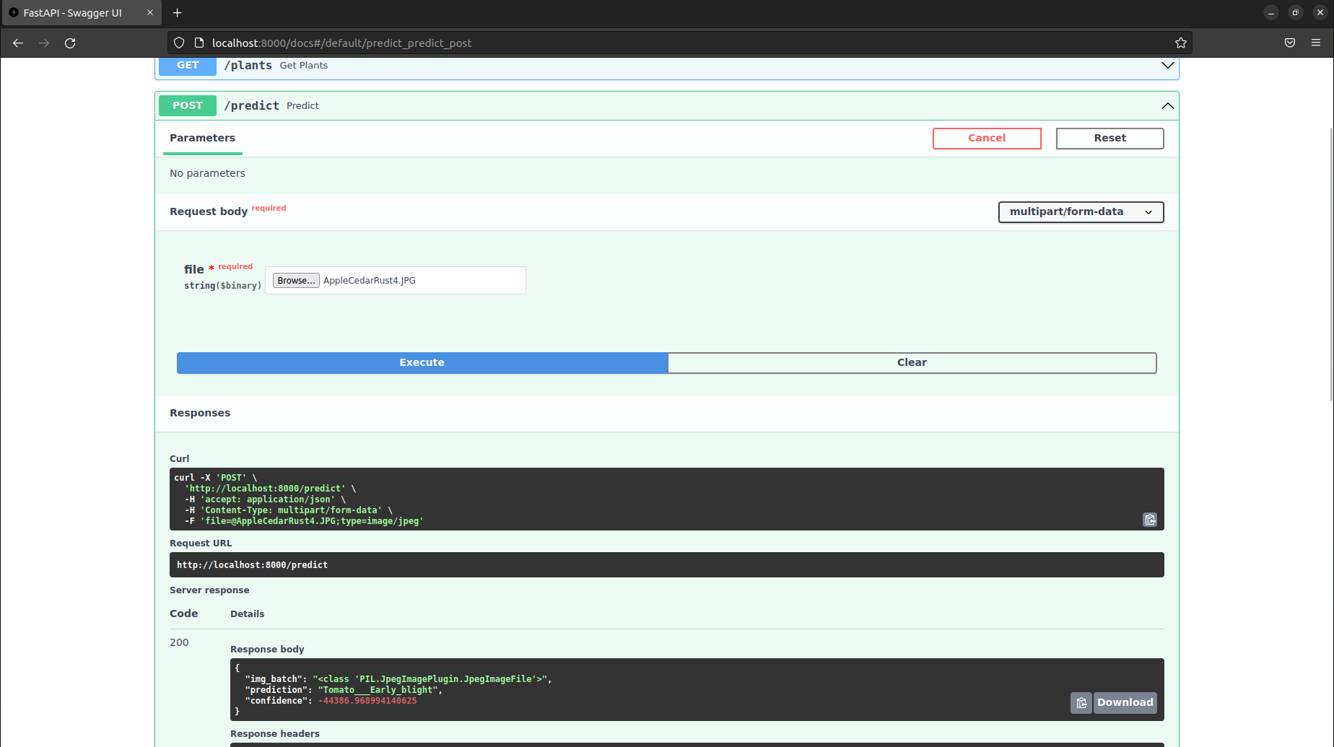Cancel editing the request body
Viewport: 1334px width, 747px height.
pos(986,138)
